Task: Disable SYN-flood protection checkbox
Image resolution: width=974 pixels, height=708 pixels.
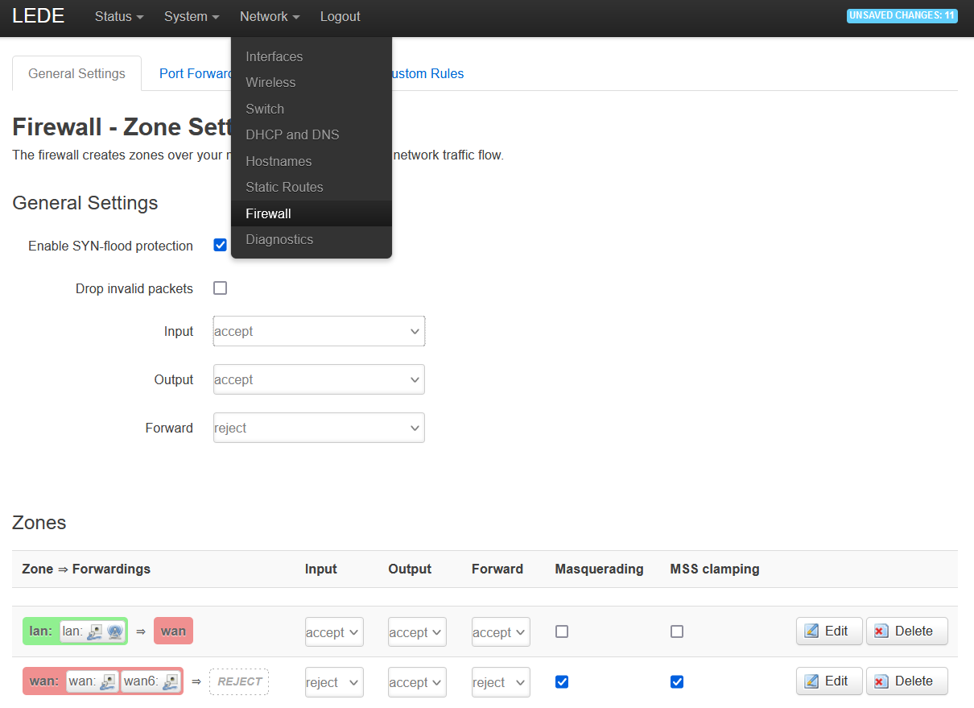Action: (x=220, y=245)
